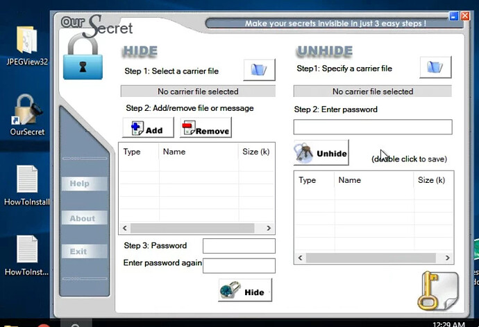The width and height of the screenshot is (479, 327).
Task: Click the blue padlock logo icon
Action: [83, 61]
